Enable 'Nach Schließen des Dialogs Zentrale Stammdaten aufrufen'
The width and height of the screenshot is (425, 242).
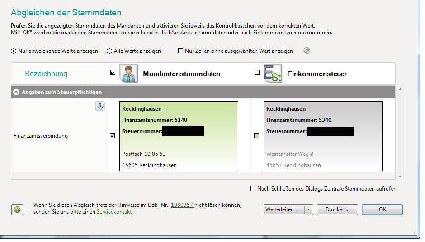pyautogui.click(x=253, y=189)
